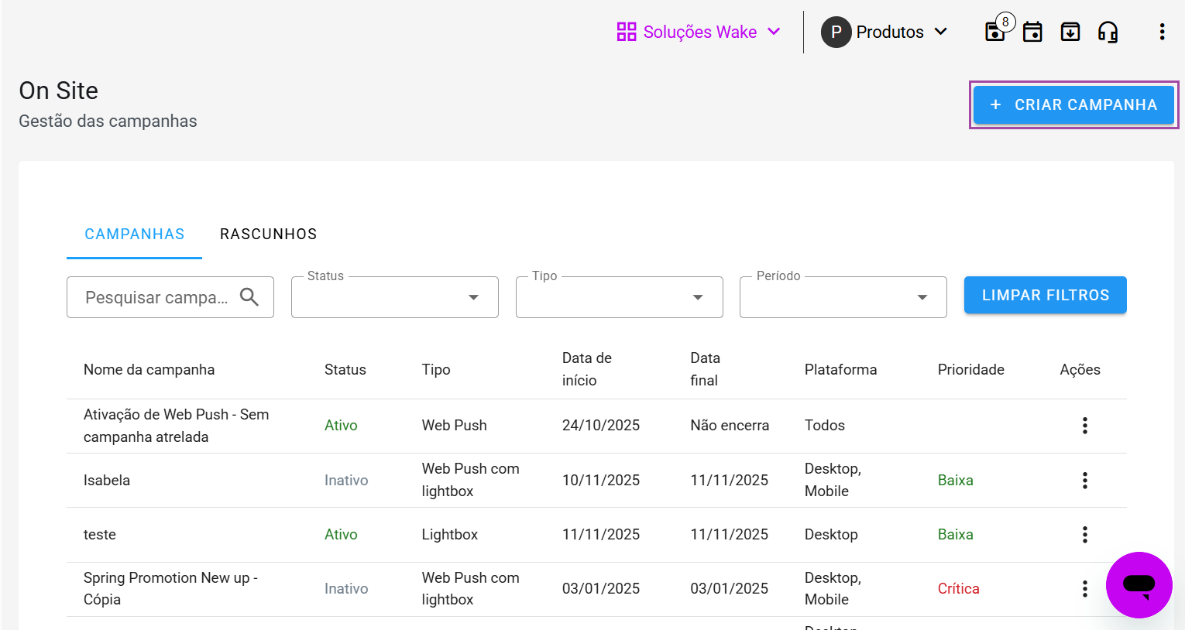Open the top-right vertical dots menu
The image size is (1185, 630).
click(1162, 32)
